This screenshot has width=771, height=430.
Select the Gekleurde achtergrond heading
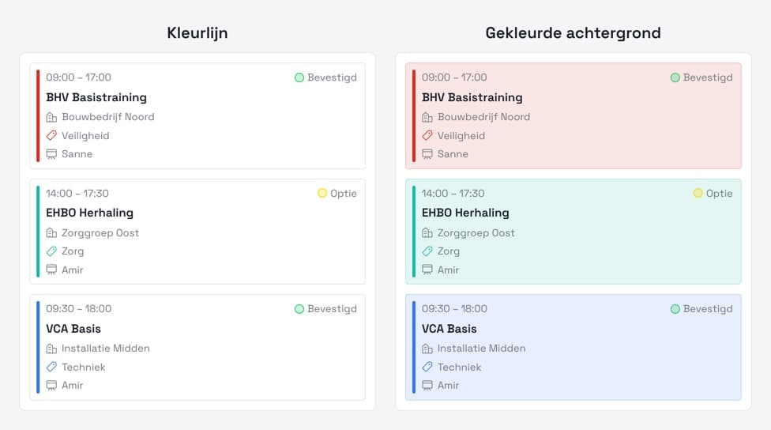click(573, 33)
